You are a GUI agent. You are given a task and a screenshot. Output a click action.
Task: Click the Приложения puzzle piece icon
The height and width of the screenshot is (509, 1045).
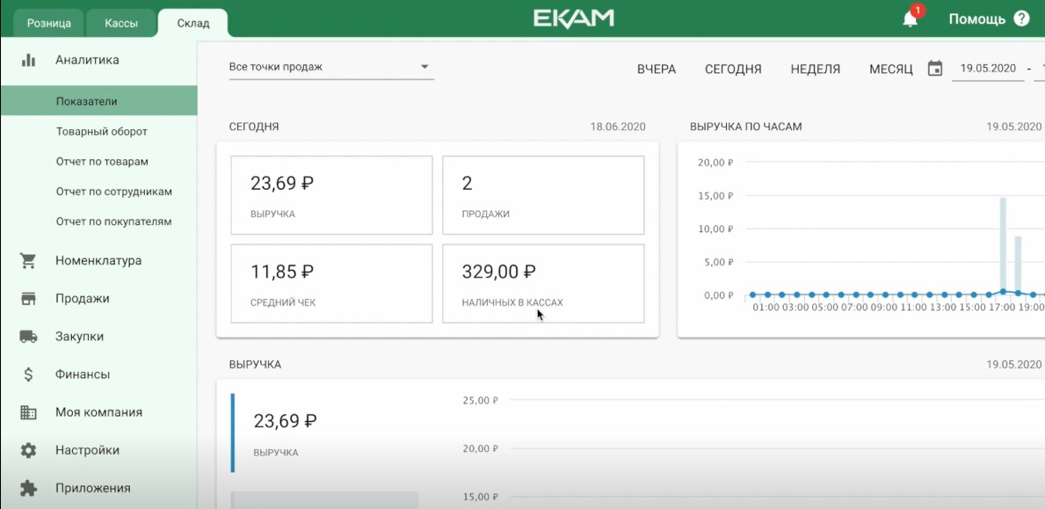tap(29, 488)
